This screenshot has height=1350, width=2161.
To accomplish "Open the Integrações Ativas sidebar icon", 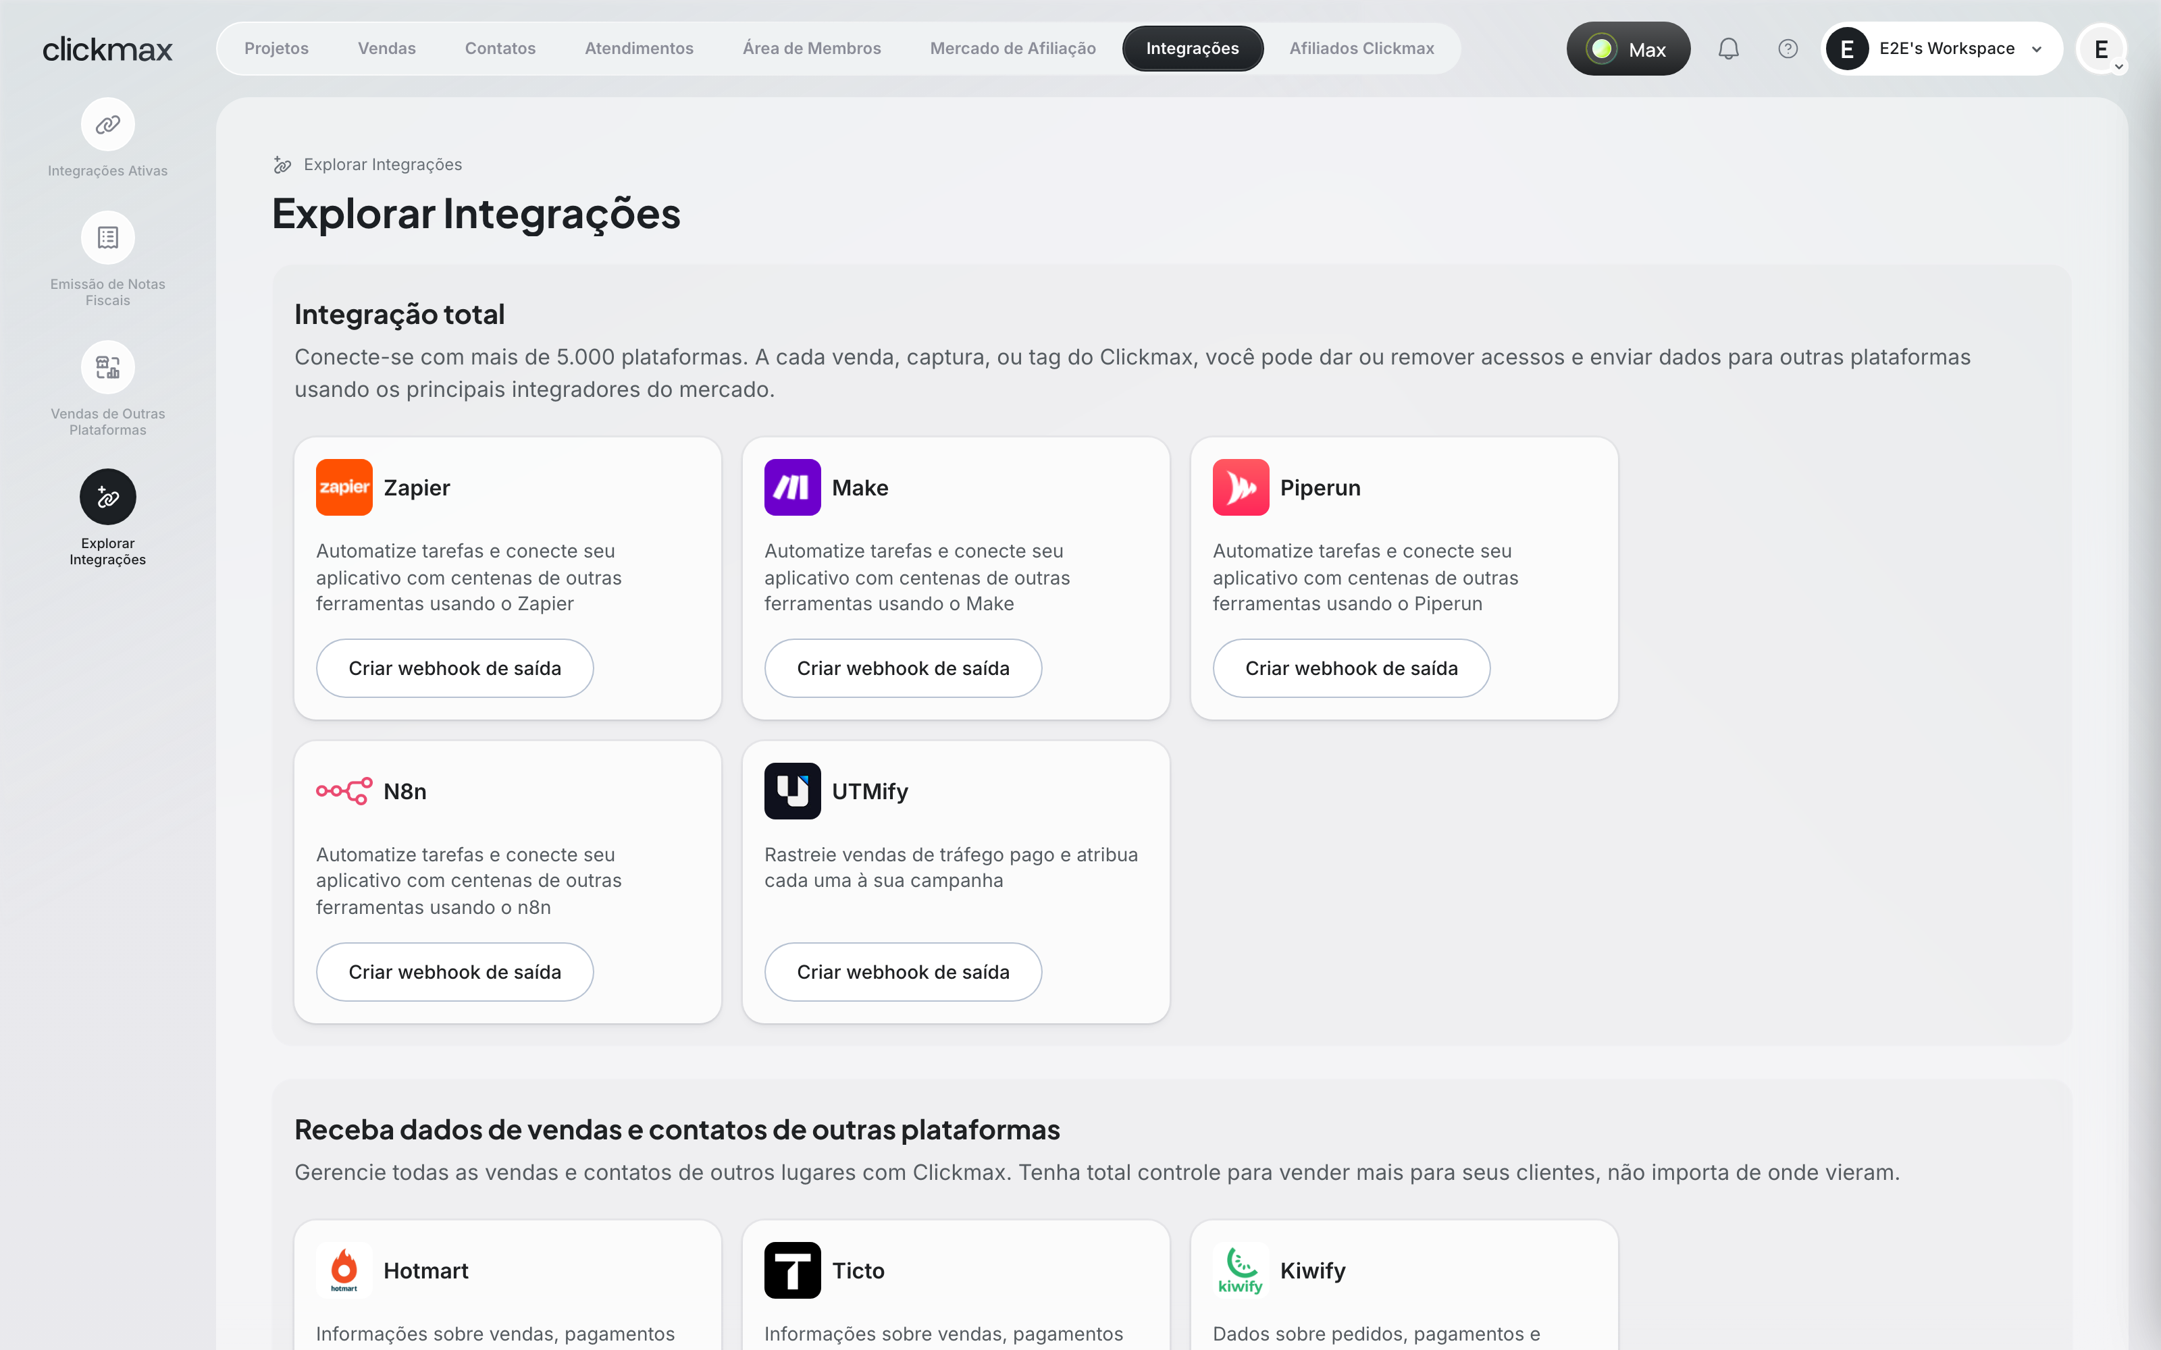I will coord(108,124).
